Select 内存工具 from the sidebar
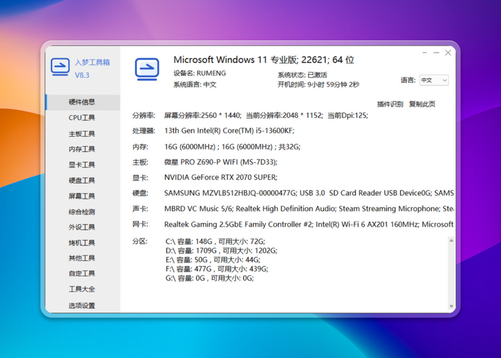Image resolution: width=501 pixels, height=358 pixels. (x=83, y=149)
